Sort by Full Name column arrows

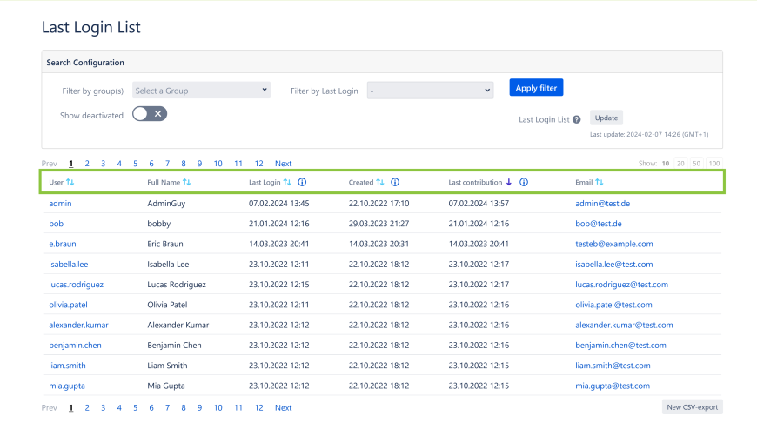[x=186, y=183]
